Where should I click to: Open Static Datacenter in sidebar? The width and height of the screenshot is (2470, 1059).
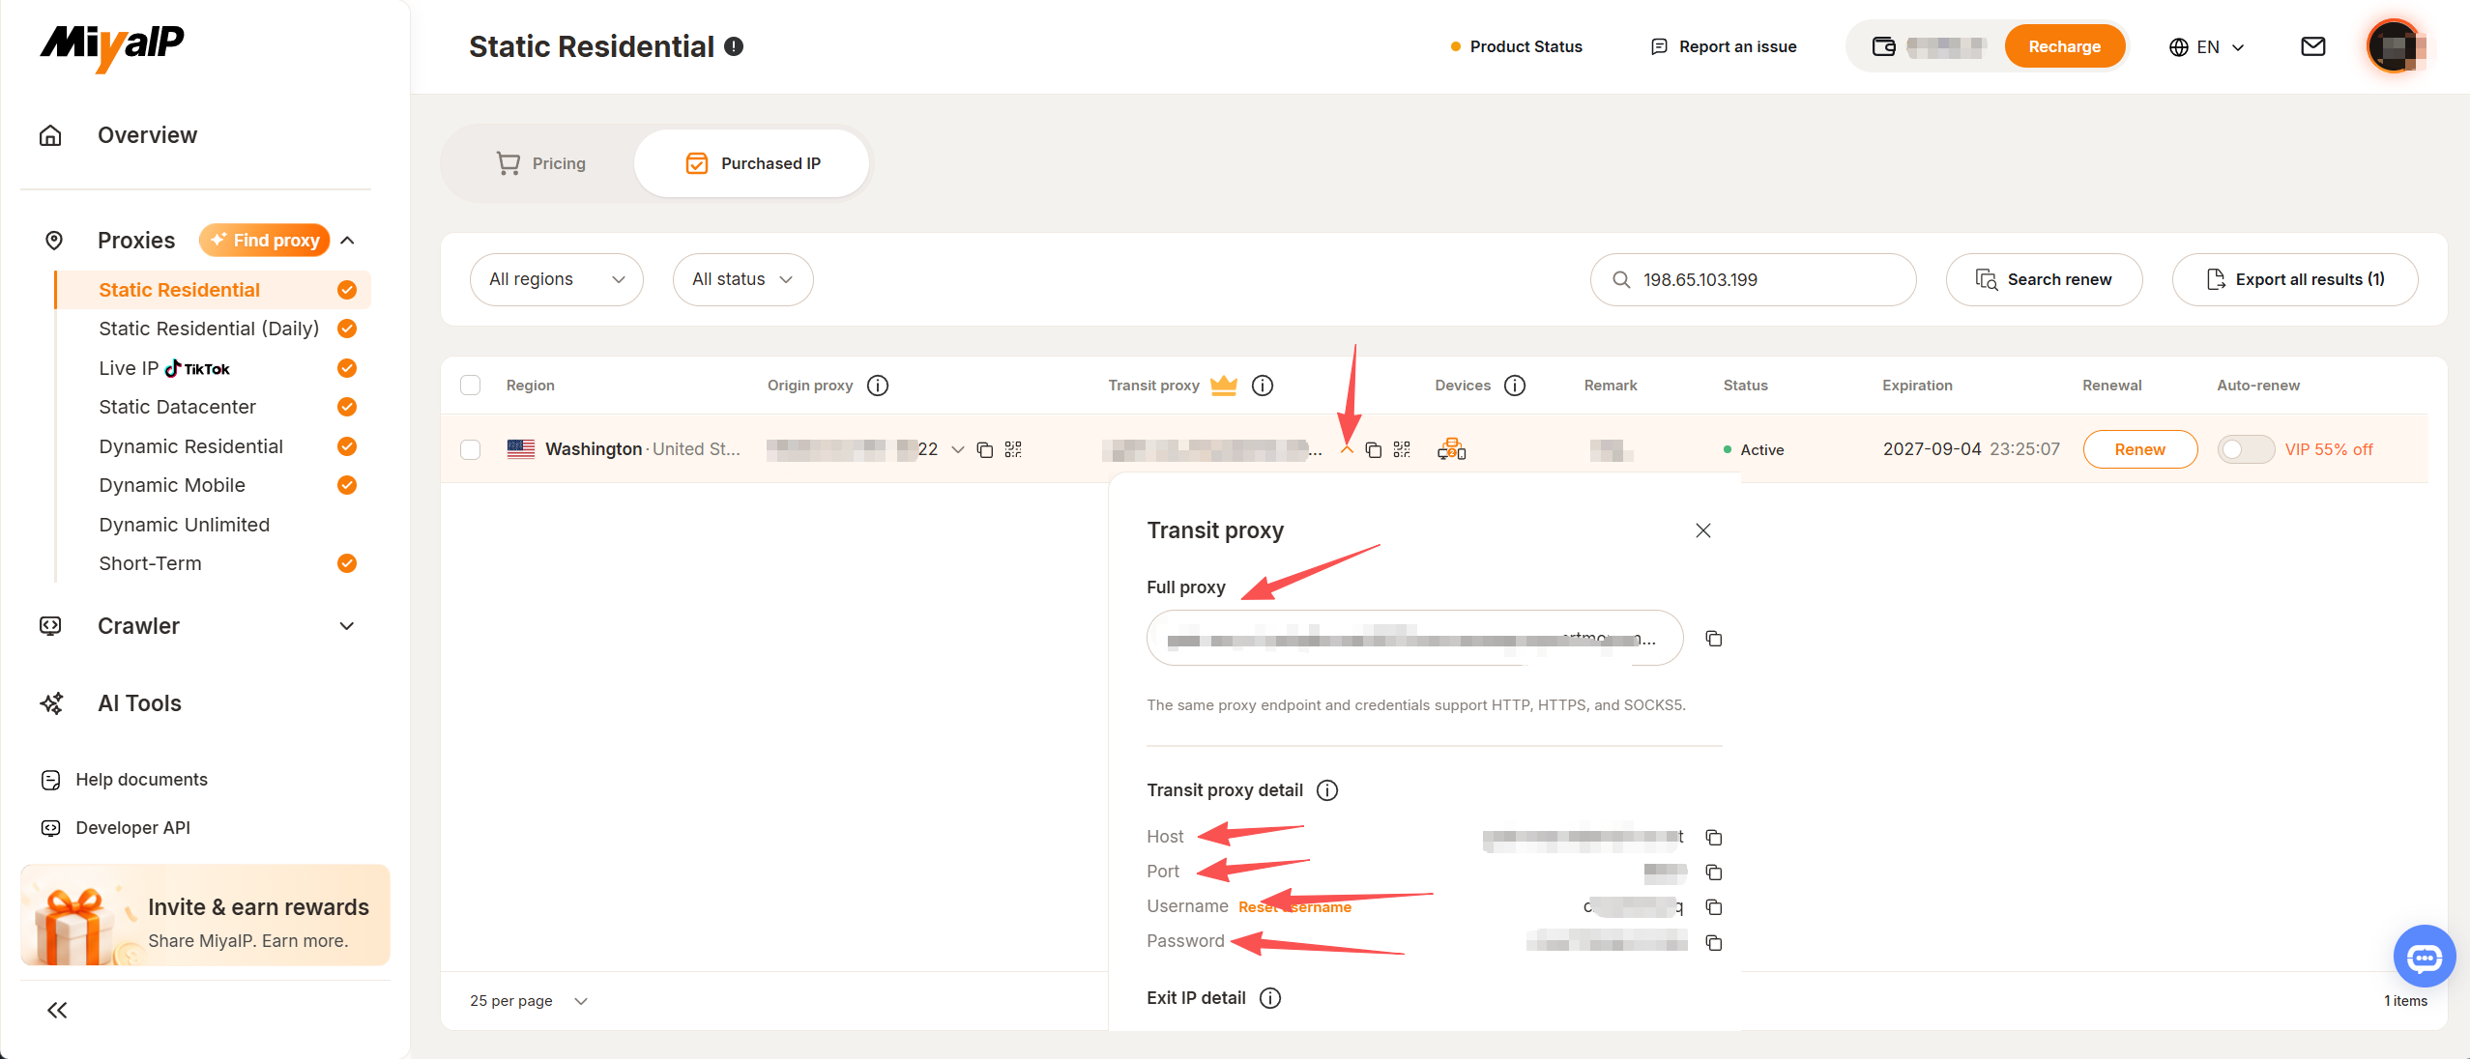point(178,407)
